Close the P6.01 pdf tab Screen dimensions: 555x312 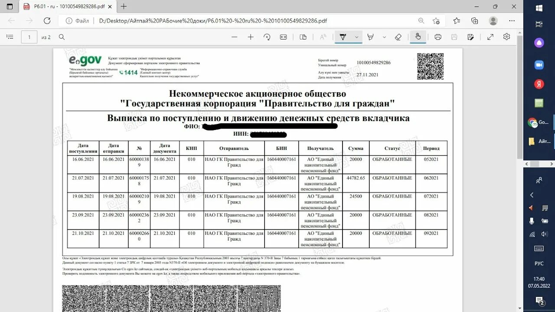point(109,6)
